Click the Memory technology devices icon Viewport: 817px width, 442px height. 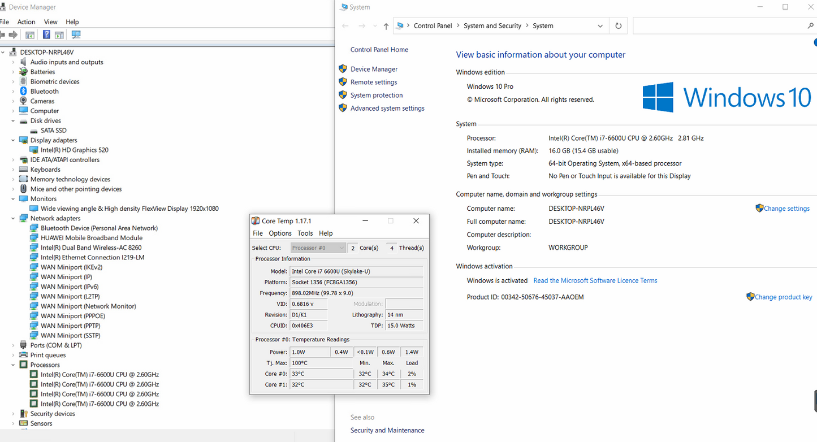(23, 179)
